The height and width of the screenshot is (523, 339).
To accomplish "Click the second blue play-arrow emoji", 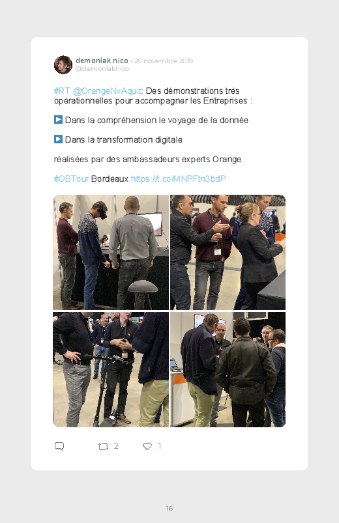I will click(58, 139).
